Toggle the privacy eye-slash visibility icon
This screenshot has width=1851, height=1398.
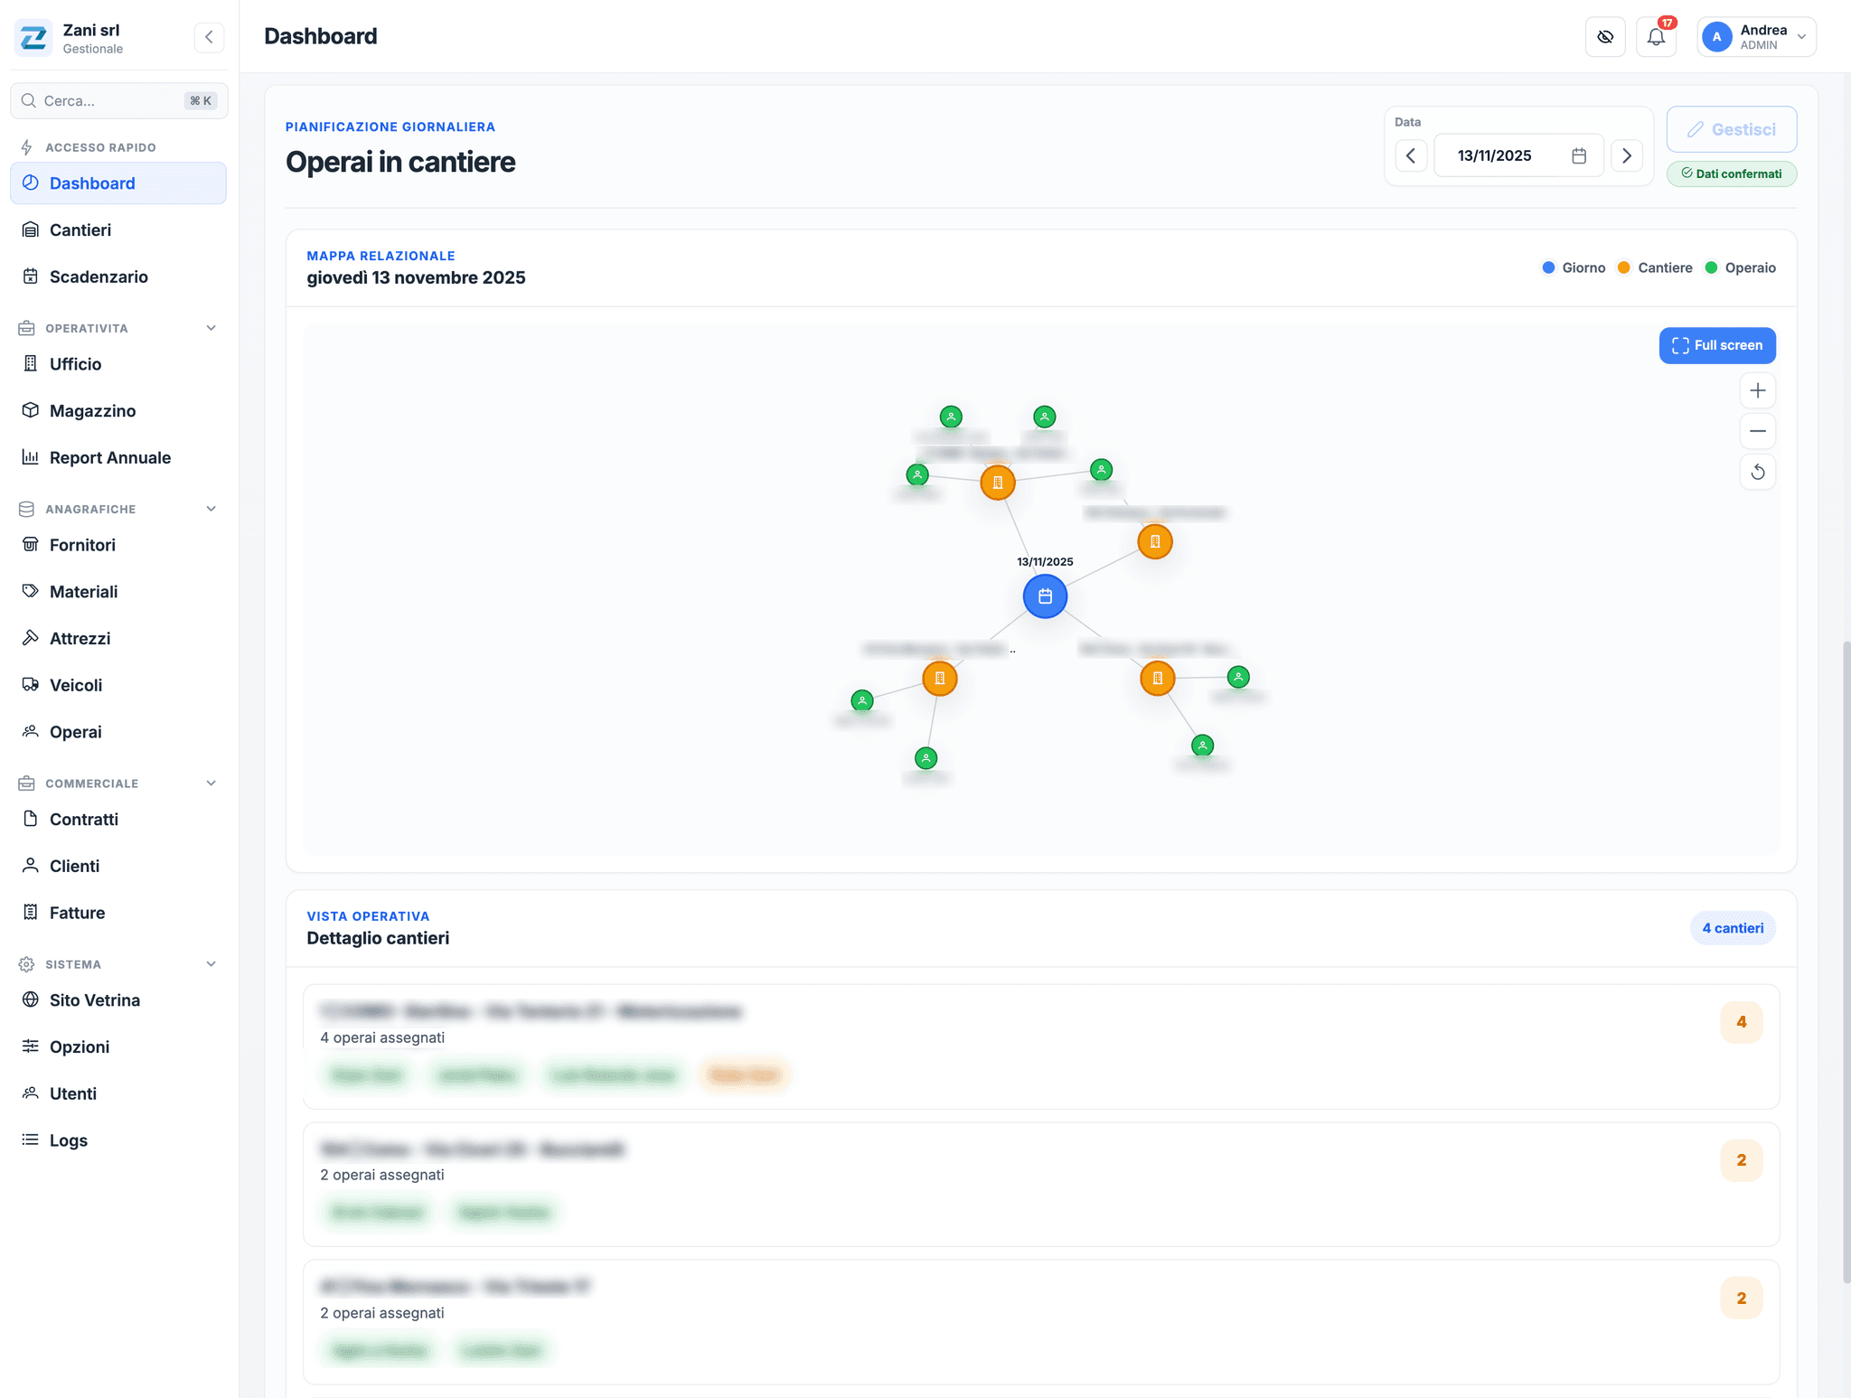tap(1605, 37)
